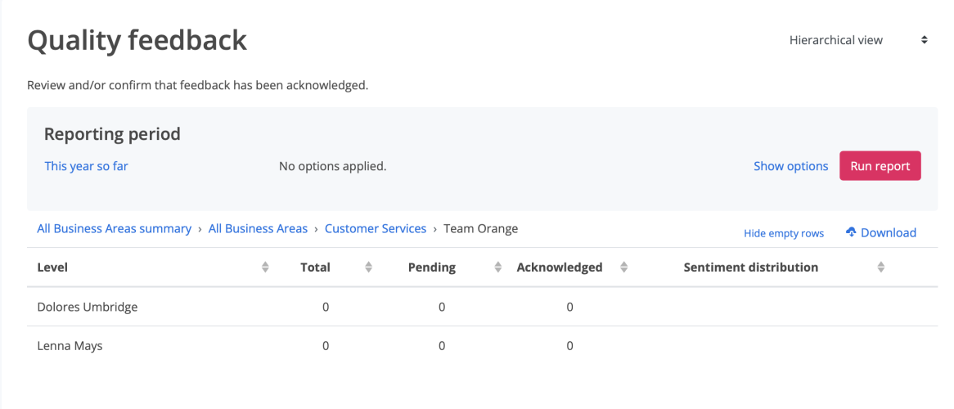Click the cloud download icon

click(851, 233)
